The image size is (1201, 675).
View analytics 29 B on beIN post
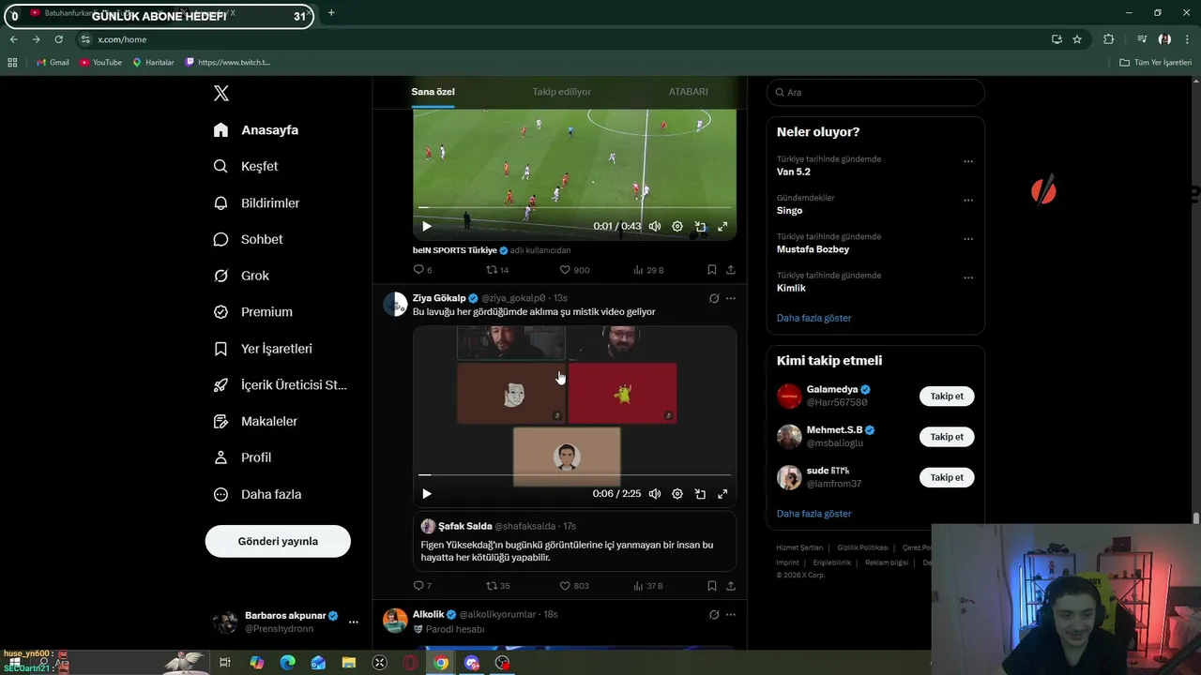(x=648, y=270)
